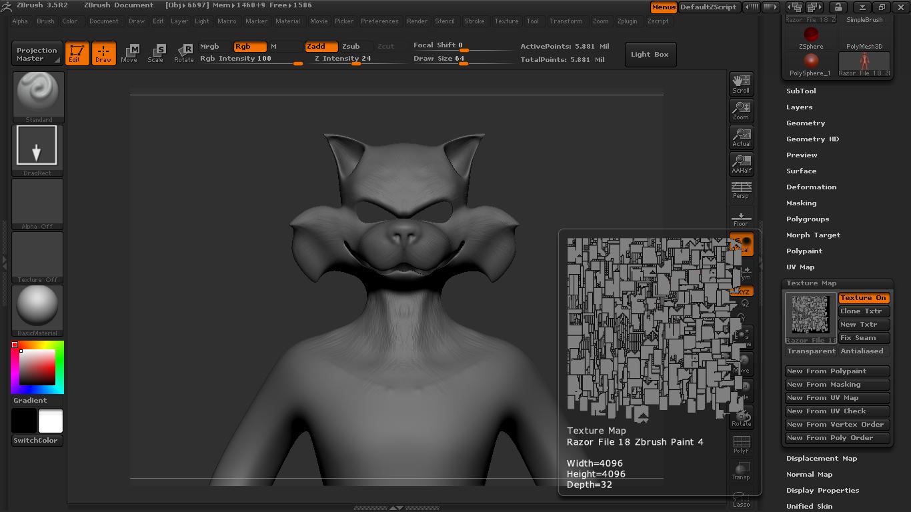Expand the Layers section
Screen dimensions: 911x512
(x=799, y=107)
